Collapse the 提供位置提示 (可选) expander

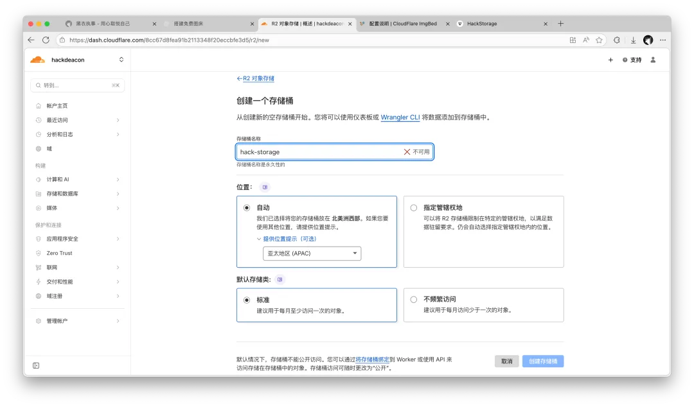click(287, 239)
